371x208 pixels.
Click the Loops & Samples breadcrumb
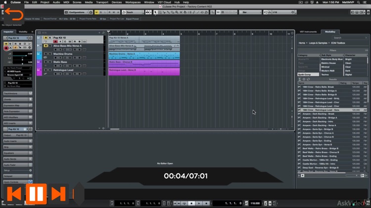pos(318,43)
